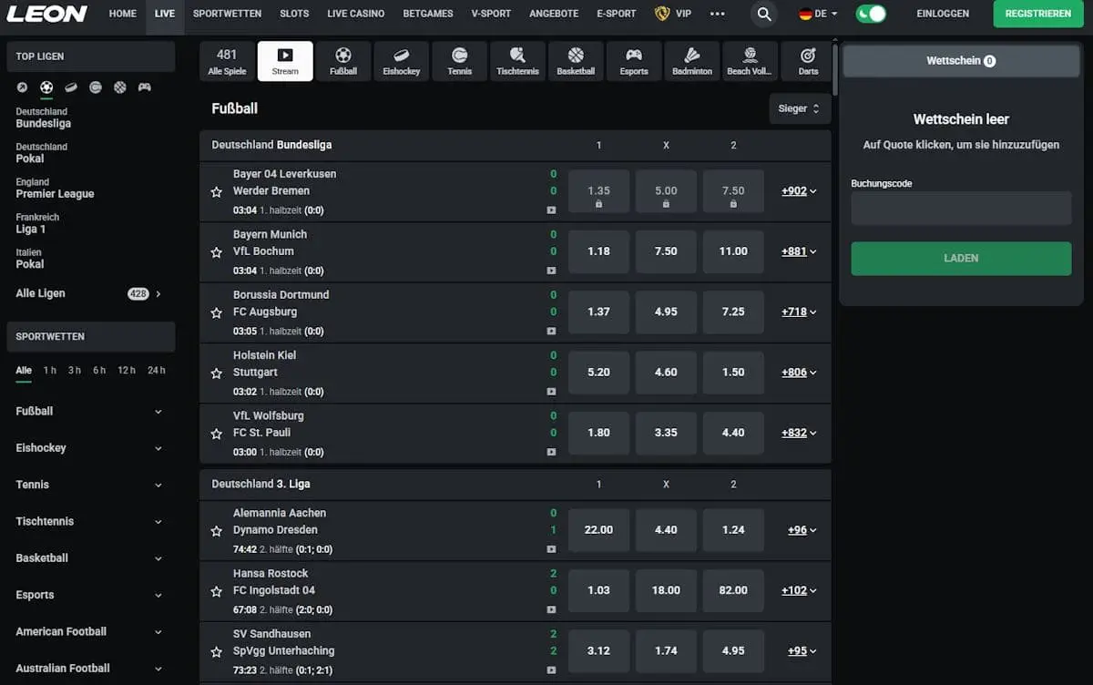
Task: Expand +902 markets for Leverkusen match
Action: (799, 191)
